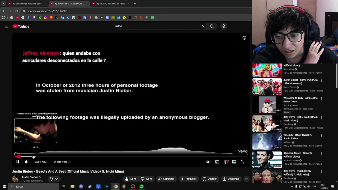The image size is (338, 190).
Task: Open the Nicki Minaj video thumbnail
Action: (267, 70)
